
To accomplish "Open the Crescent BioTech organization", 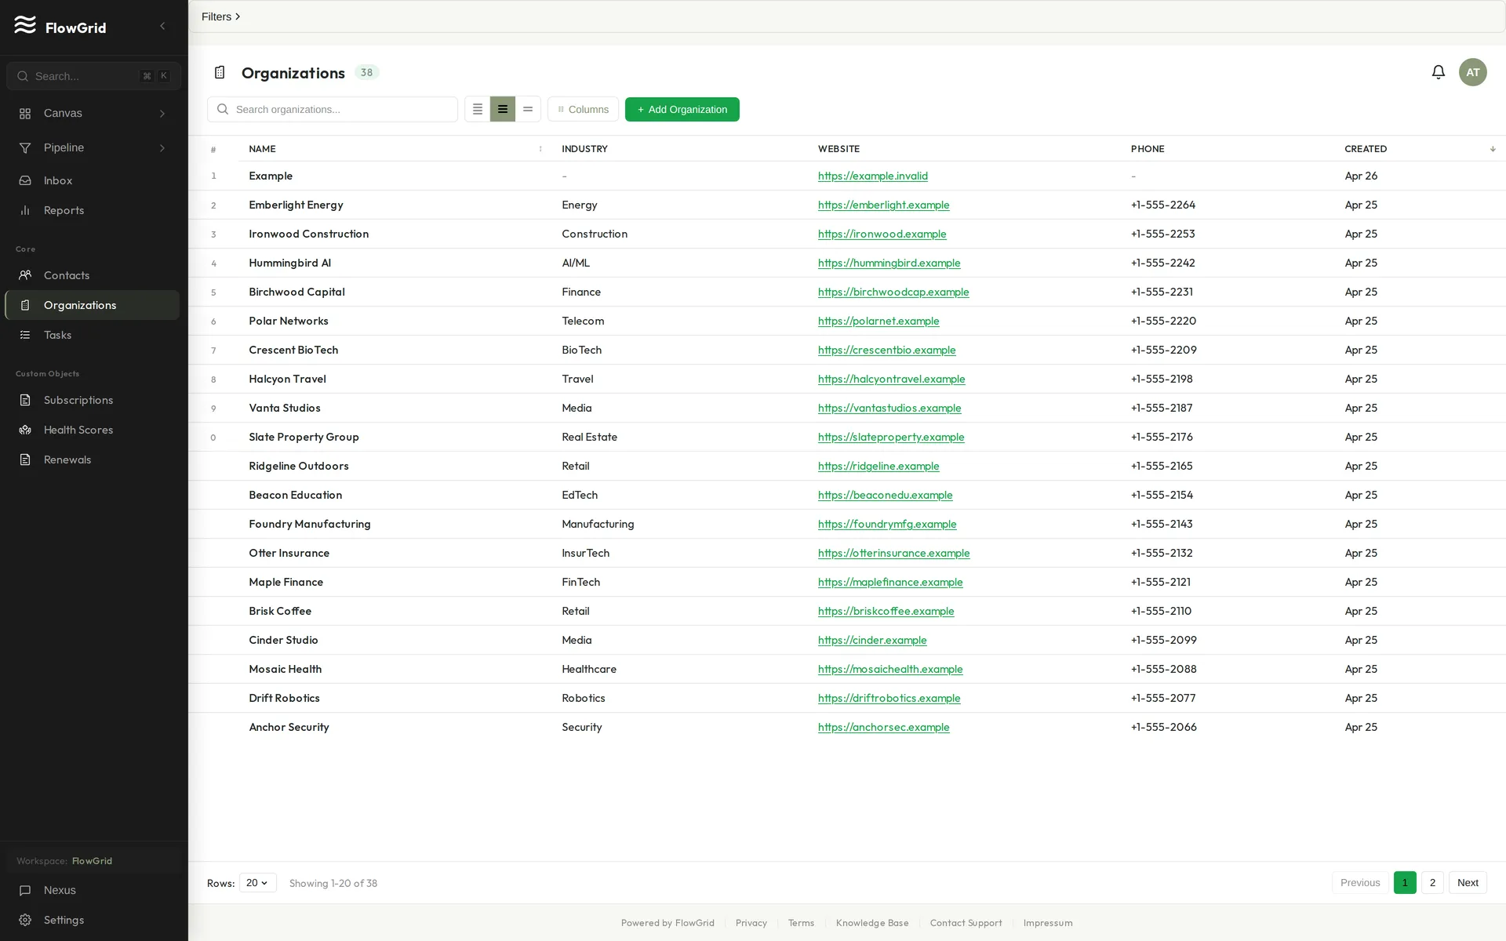I will click(x=293, y=350).
